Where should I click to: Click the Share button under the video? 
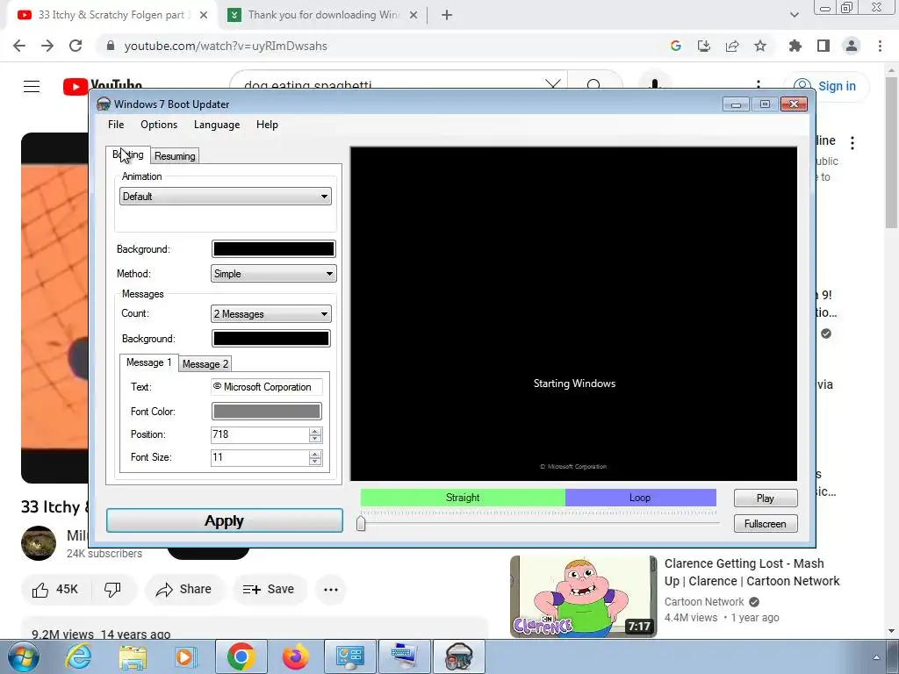[183, 589]
